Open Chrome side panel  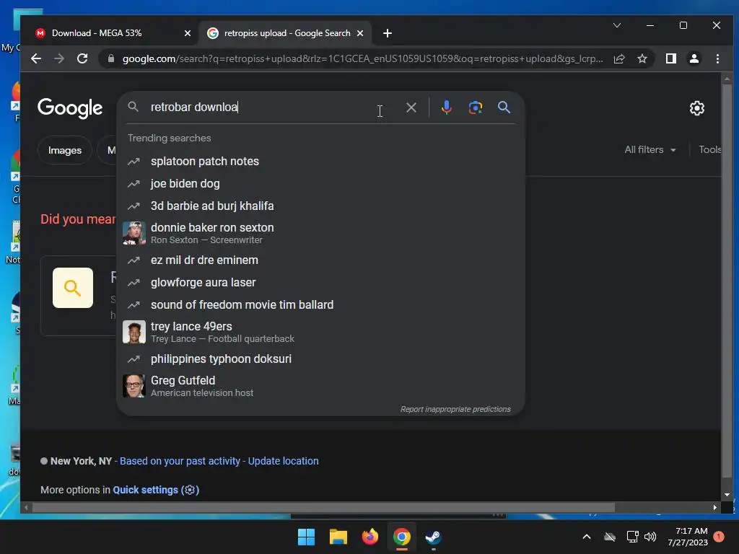click(670, 58)
